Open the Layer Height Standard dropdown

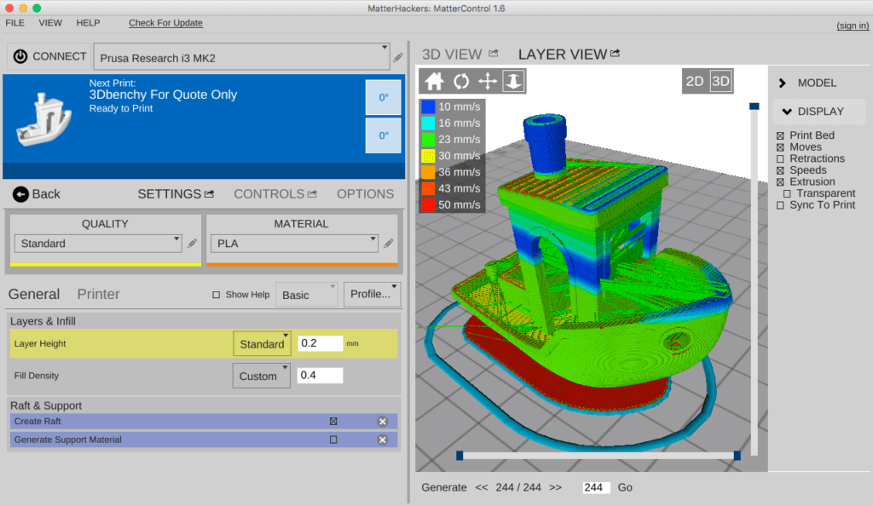click(262, 343)
